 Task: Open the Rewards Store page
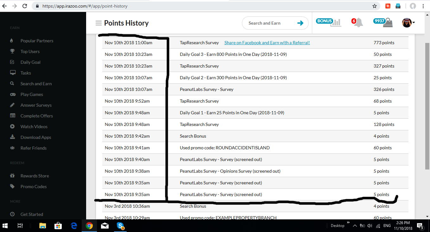pyautogui.click(x=35, y=176)
